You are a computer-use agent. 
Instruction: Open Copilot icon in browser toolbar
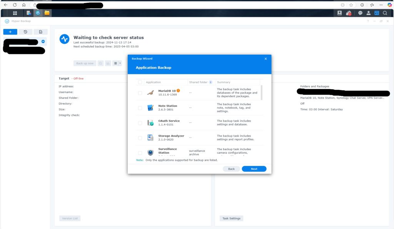pos(389,5)
